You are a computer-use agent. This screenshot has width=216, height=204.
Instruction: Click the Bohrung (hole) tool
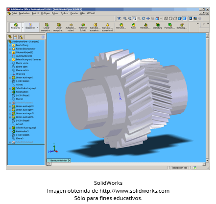(x=182, y=26)
